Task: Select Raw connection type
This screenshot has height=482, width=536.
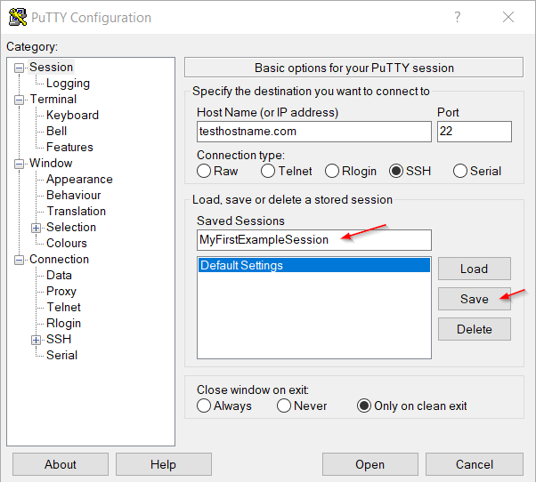Action: (x=204, y=171)
